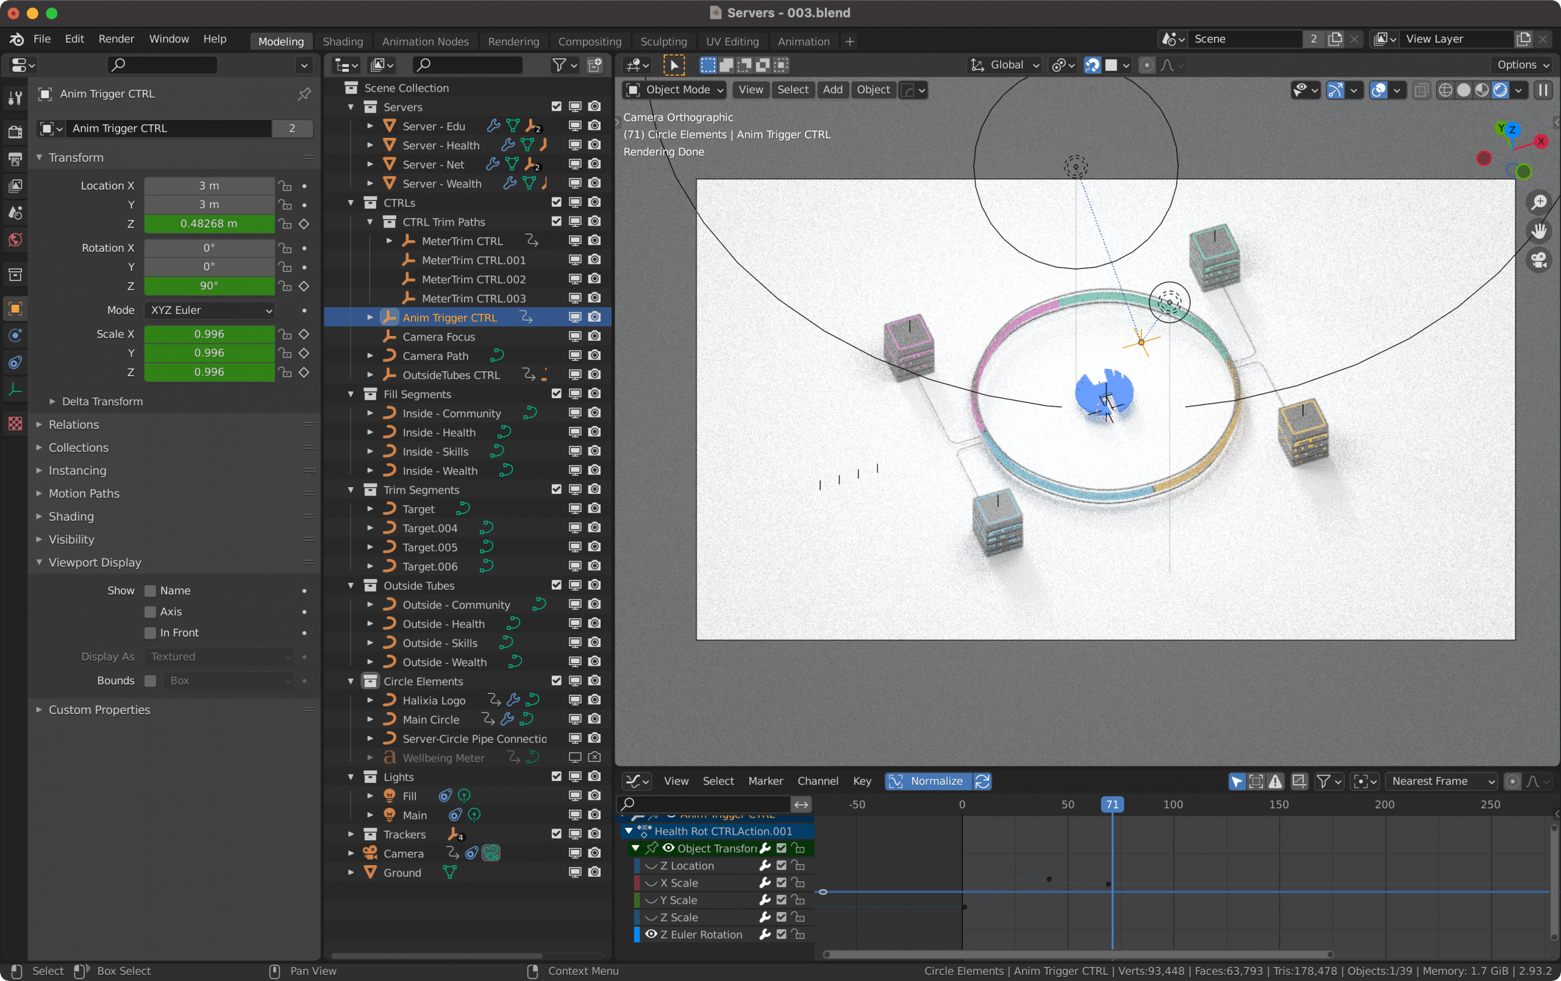Open the graph editor Channel menu
This screenshot has height=981, width=1561.
click(x=818, y=781)
